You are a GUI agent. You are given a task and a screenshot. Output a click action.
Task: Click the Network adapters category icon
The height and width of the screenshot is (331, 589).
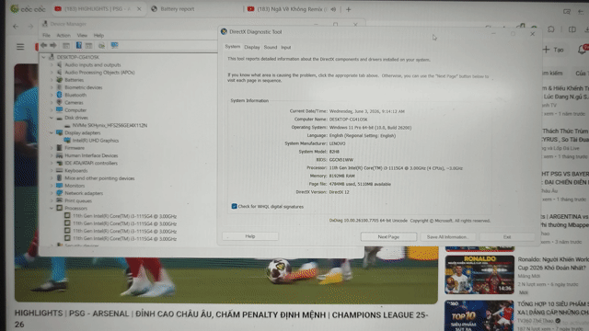click(59, 193)
